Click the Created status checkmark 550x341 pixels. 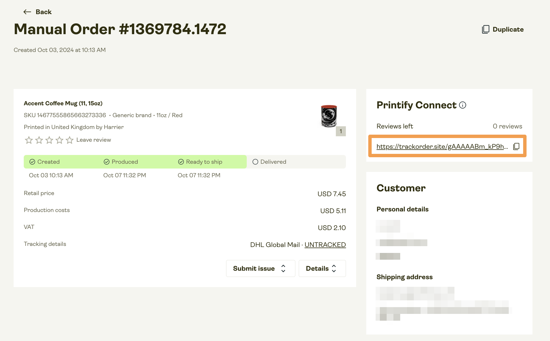[x=32, y=162]
